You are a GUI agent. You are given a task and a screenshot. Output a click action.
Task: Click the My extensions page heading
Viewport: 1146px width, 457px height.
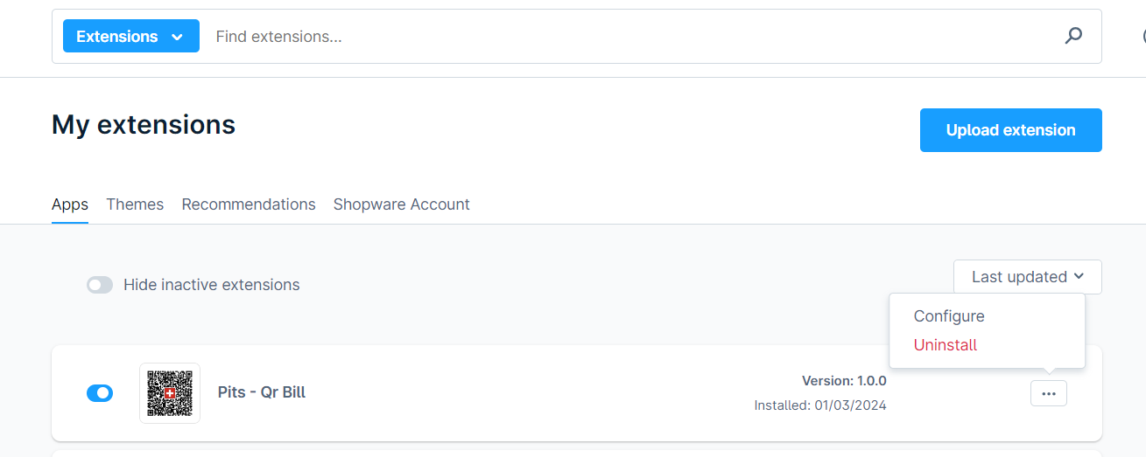pos(144,125)
